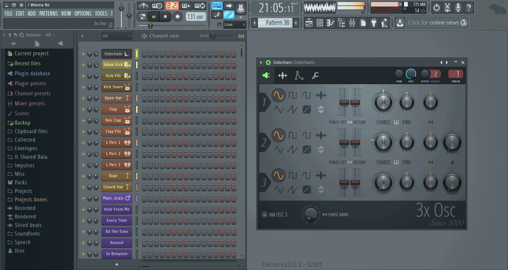This screenshot has height=270, width=508.
Task: Expand the Current project folder
Action: pyautogui.click(x=28, y=53)
